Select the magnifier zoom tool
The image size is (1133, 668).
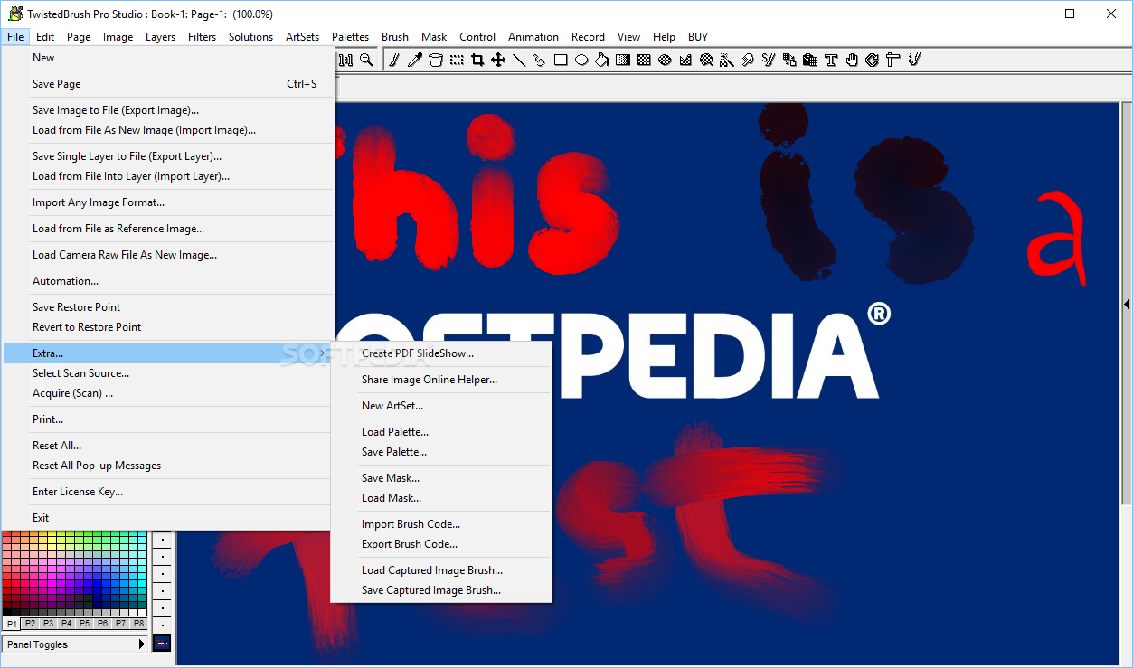(366, 60)
